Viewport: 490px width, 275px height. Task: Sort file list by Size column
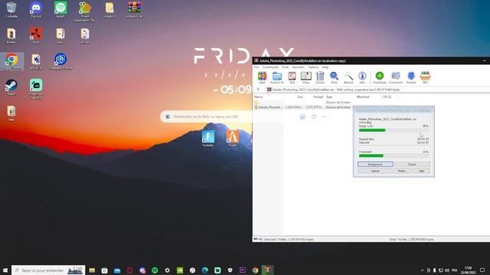tap(300, 97)
